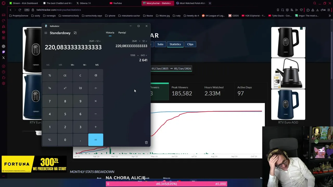Open the Clips tab on TwitchTracker

190,44
